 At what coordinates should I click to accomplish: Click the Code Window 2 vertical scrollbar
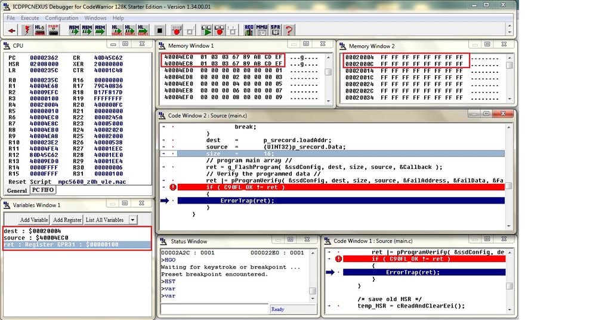pos(508,177)
